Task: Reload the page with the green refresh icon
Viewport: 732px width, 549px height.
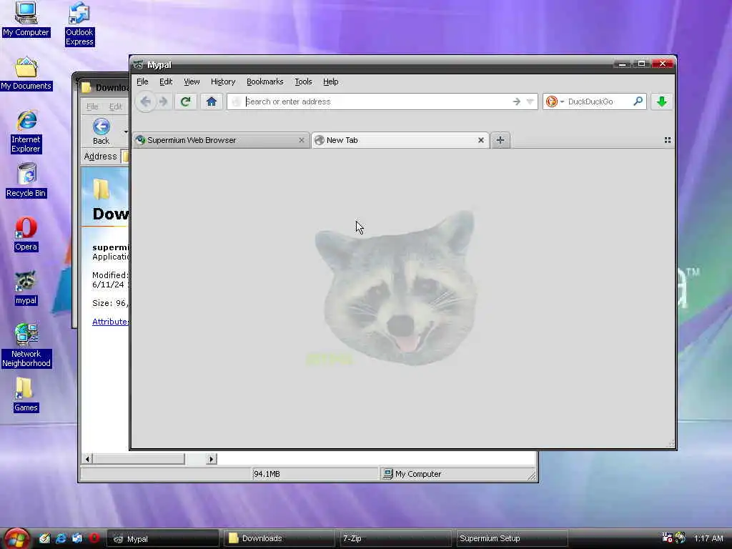Action: (x=185, y=102)
